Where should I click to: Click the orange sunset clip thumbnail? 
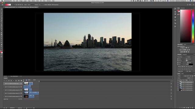point(26,96)
